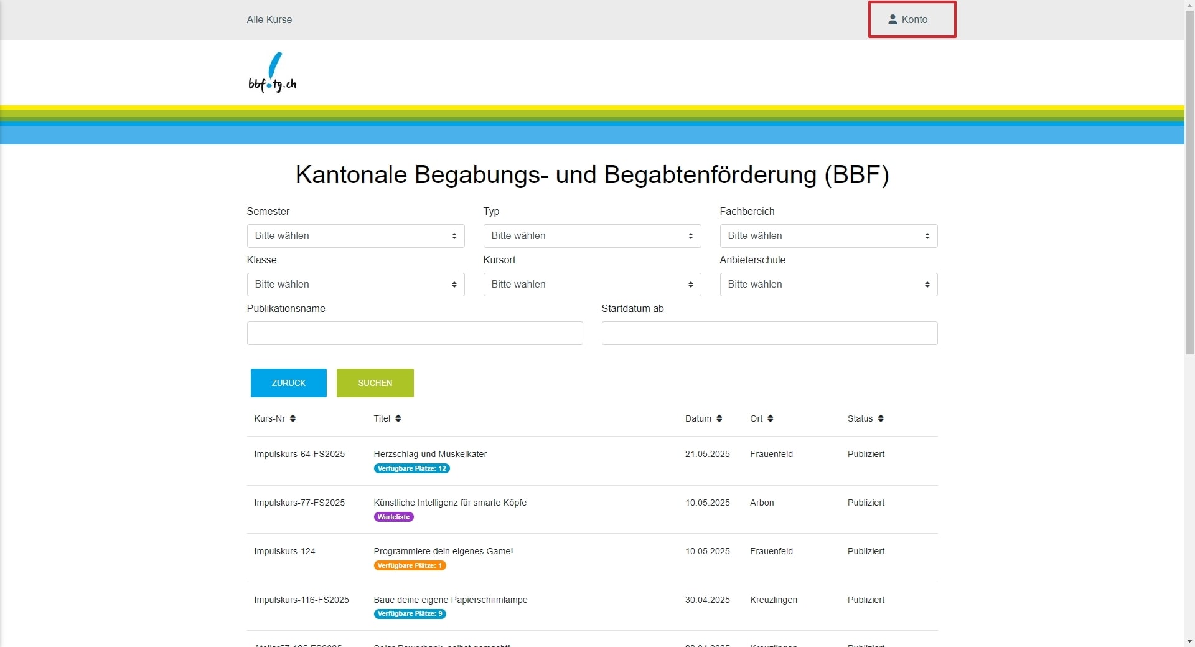Open course Künstliche Intelligenz für smarte Köpfe
1195x647 pixels.
pyautogui.click(x=450, y=503)
